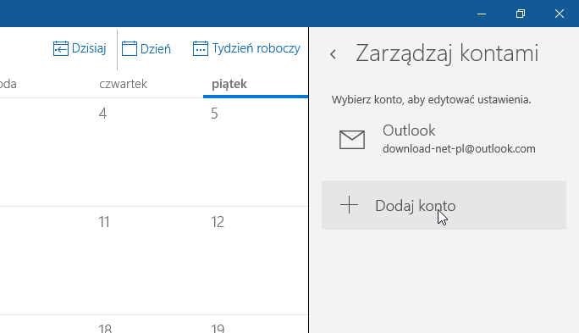Switch to Tydzień roboczy view
This screenshot has height=333, width=579.
(246, 48)
